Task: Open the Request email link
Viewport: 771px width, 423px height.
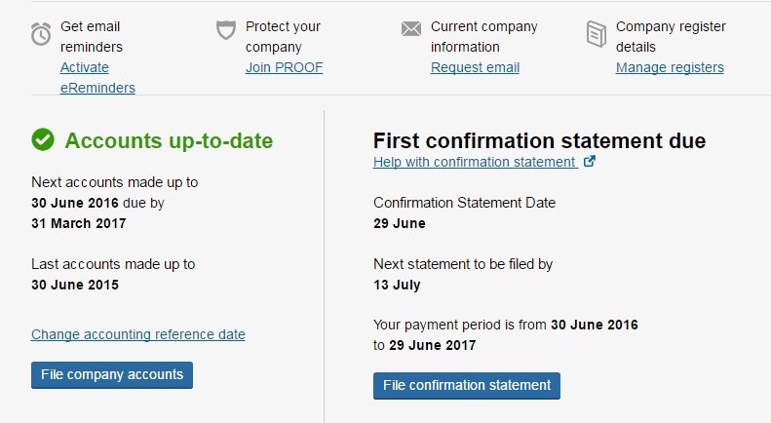Action: click(475, 67)
